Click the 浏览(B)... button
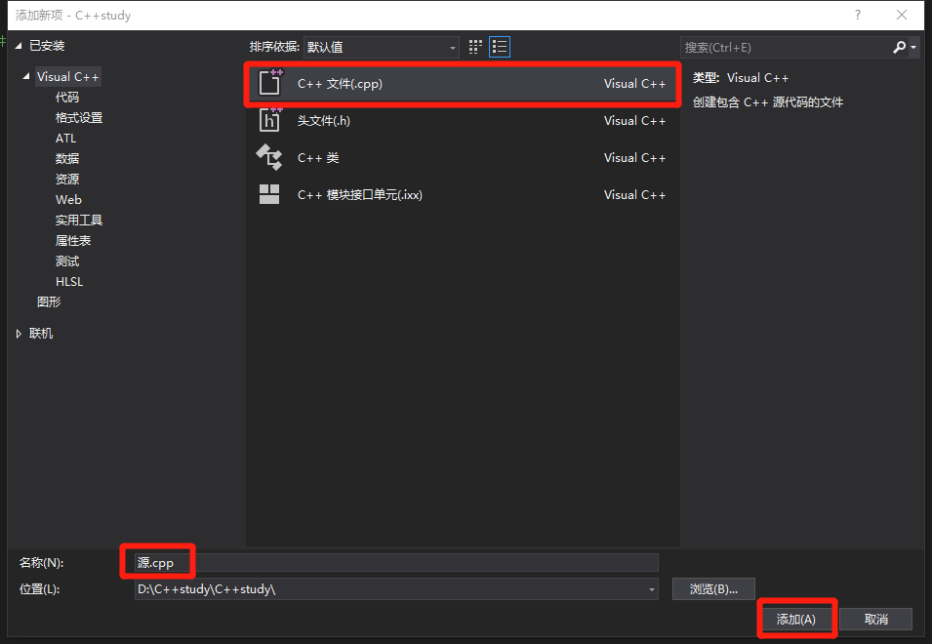The height and width of the screenshot is (644, 932). (x=713, y=589)
